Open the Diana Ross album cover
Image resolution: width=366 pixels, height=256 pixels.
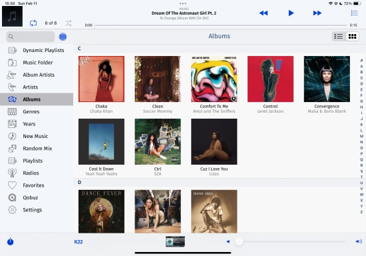tap(214, 211)
